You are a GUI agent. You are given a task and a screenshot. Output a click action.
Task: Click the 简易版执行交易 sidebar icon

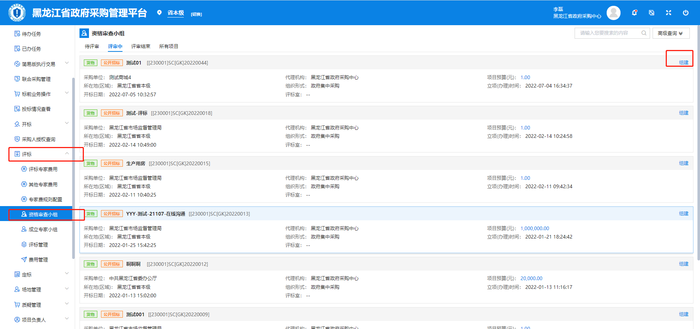pyautogui.click(x=17, y=64)
